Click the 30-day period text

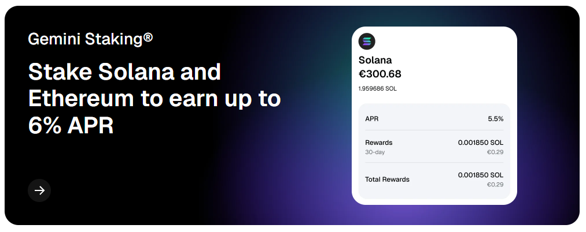click(375, 152)
